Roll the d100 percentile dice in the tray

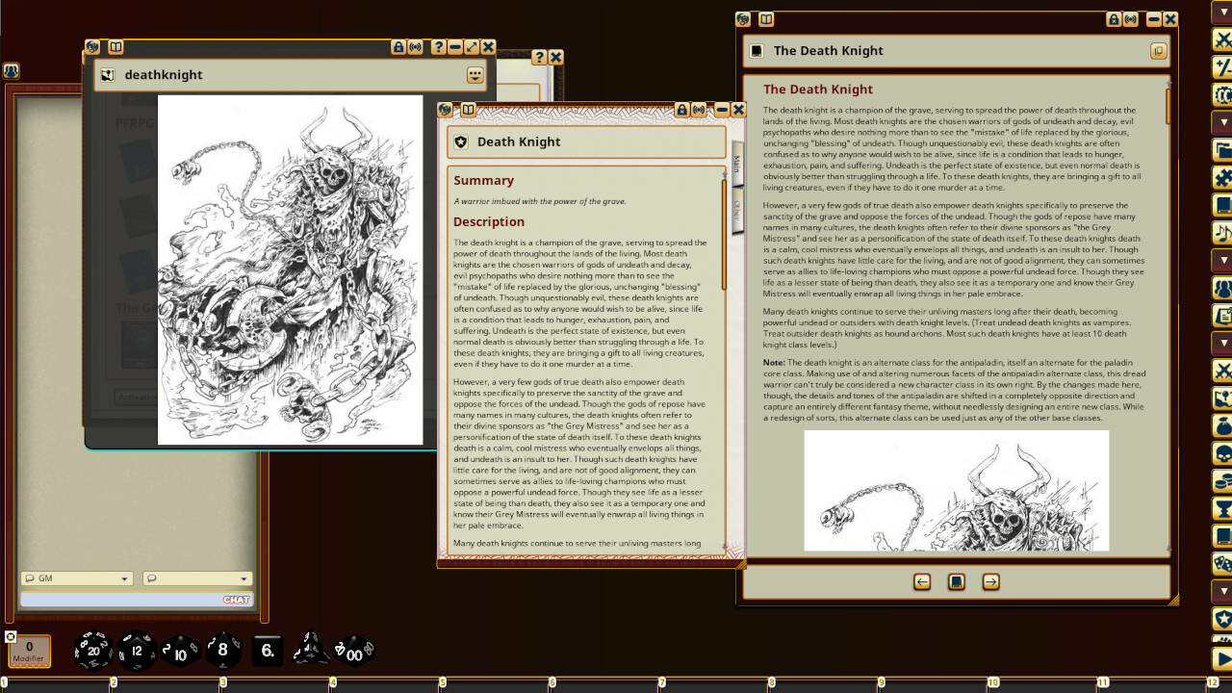coord(353,653)
